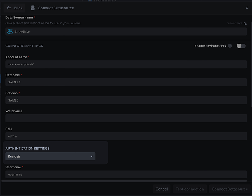Image resolution: width=252 pixels, height=196 pixels.
Task: Focus the Account name input field
Action: coord(126,64)
